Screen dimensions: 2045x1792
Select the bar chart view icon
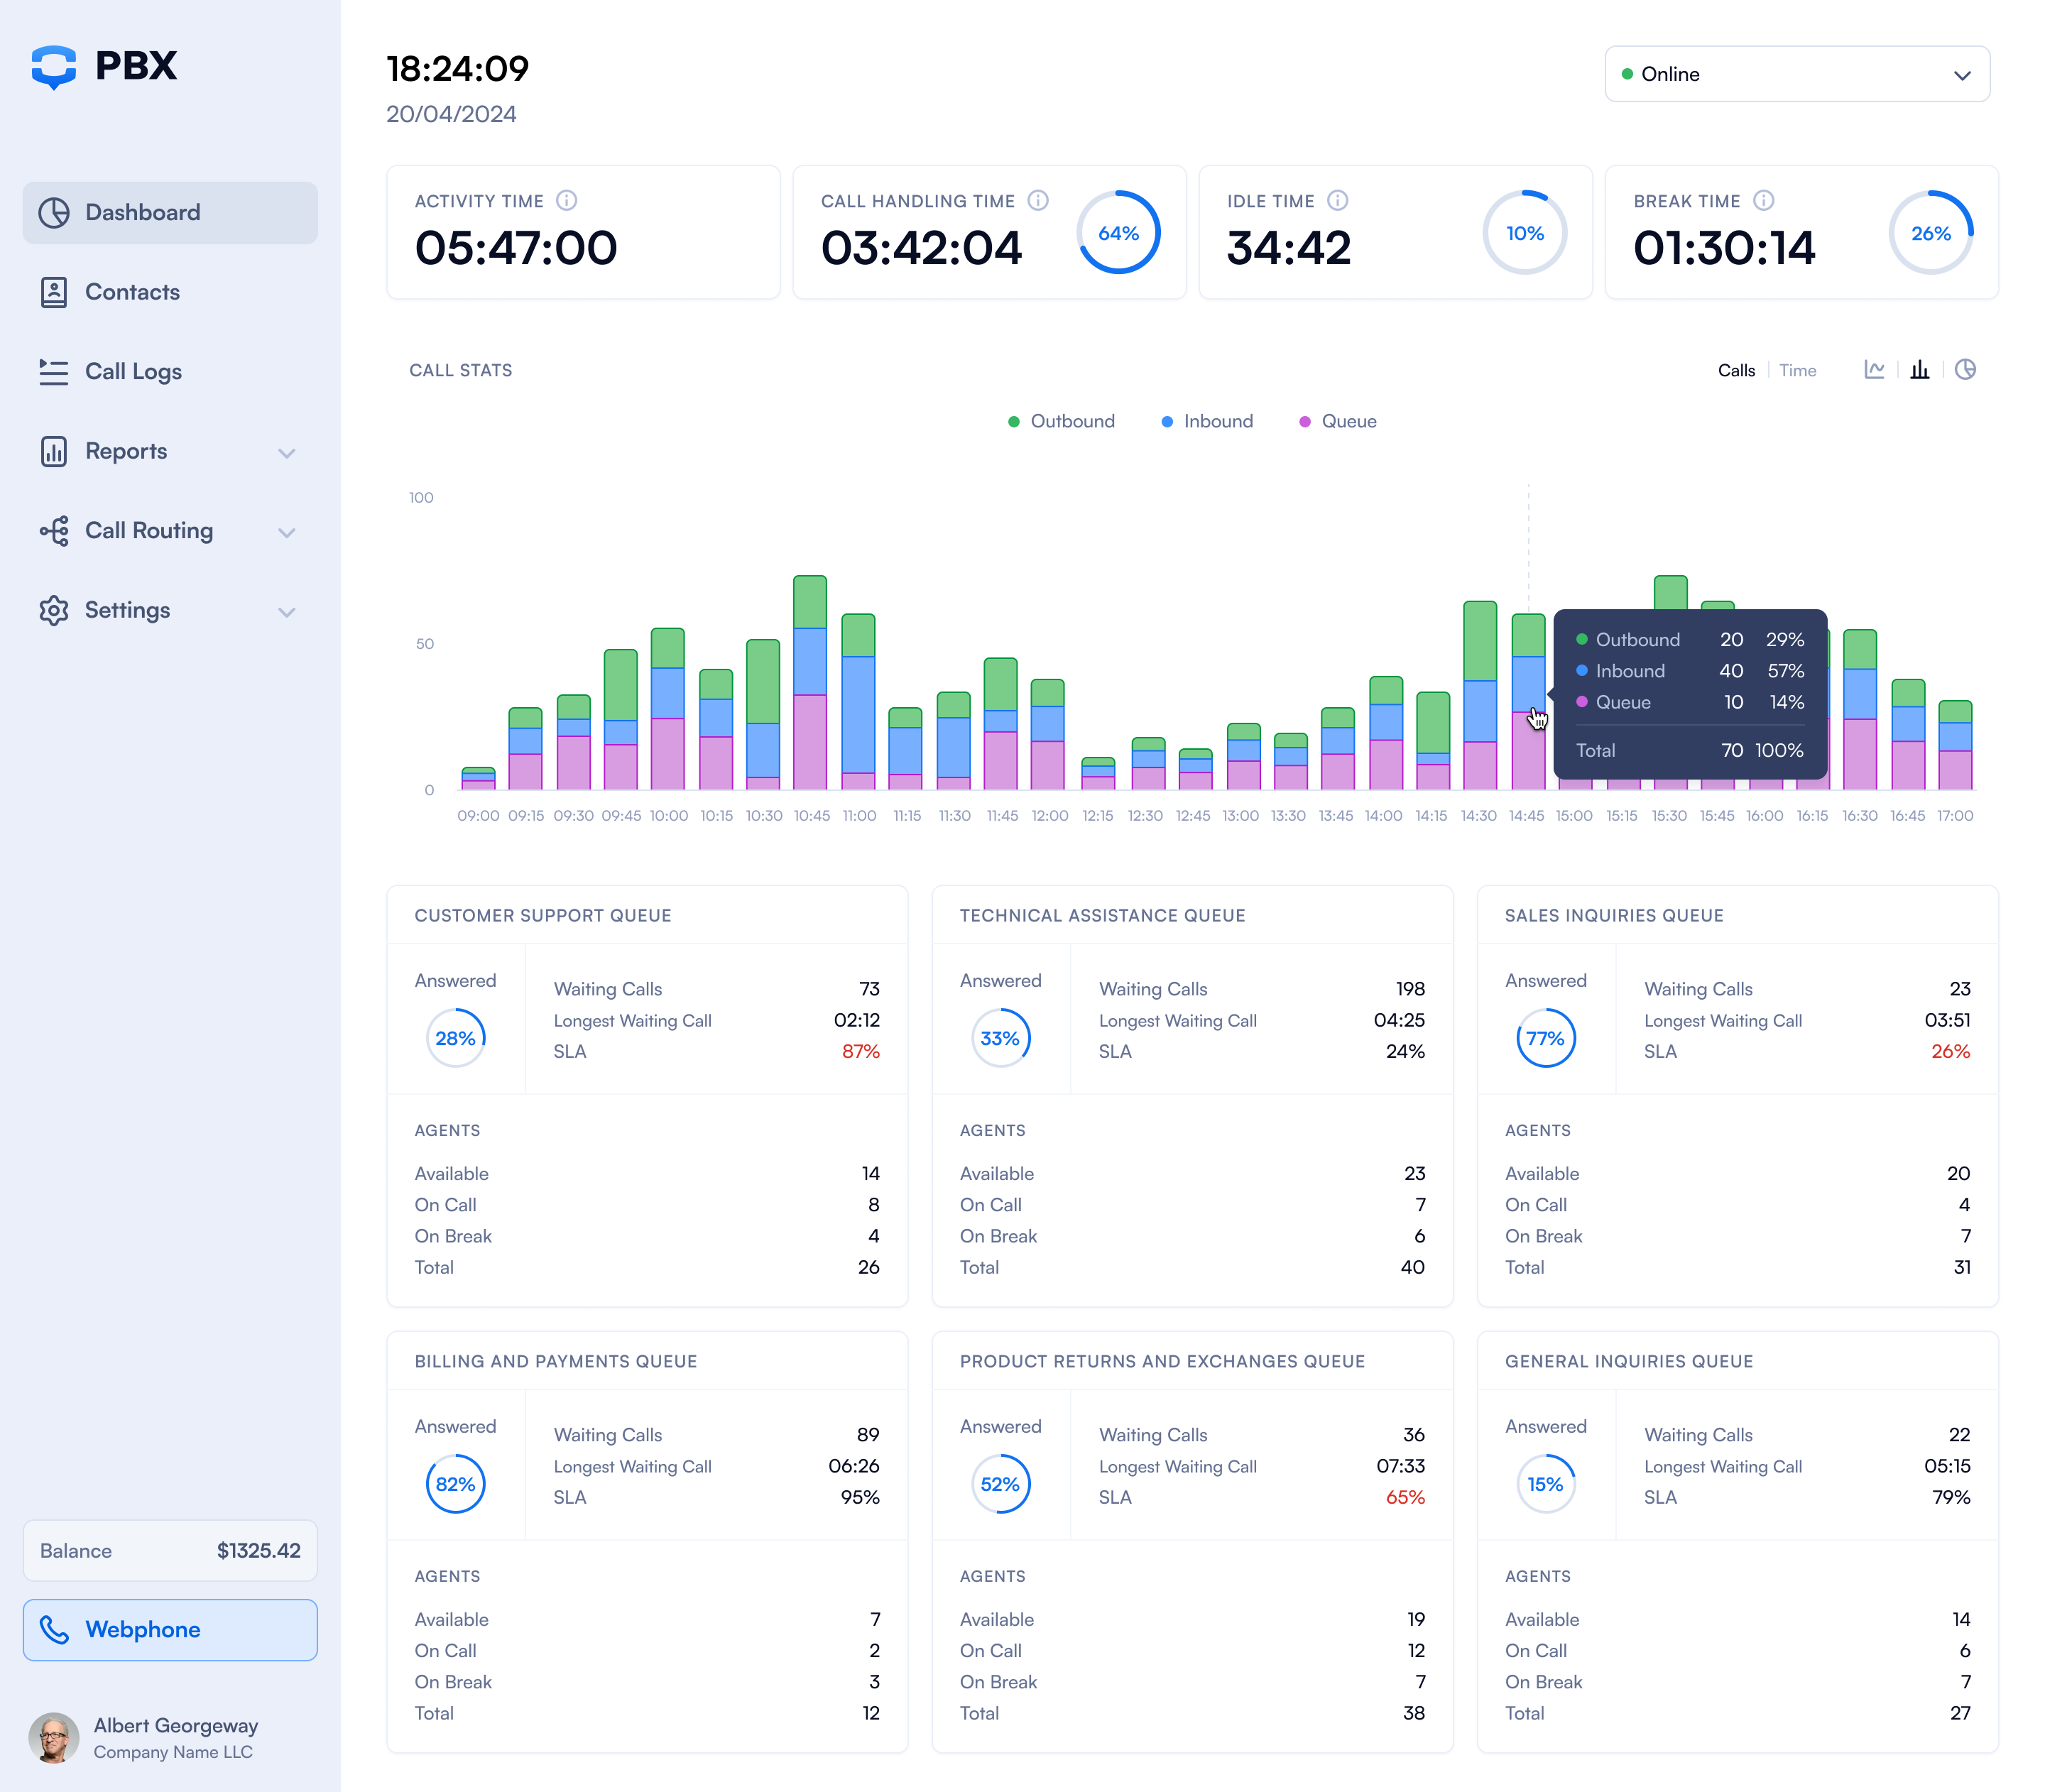tap(1919, 370)
